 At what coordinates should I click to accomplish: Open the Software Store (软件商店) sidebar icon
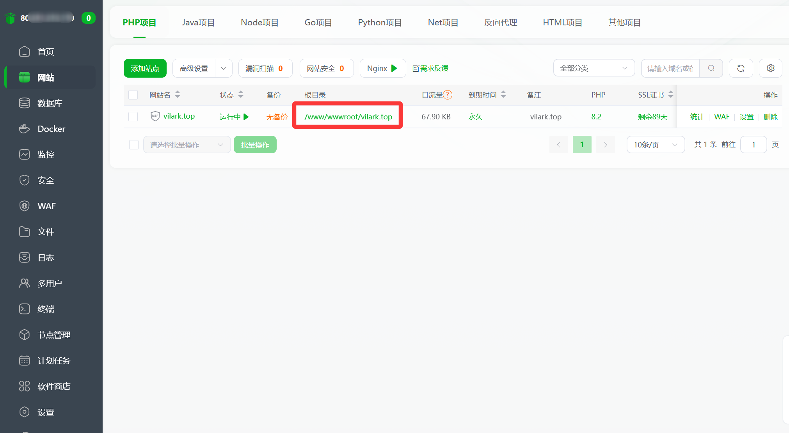click(x=24, y=386)
